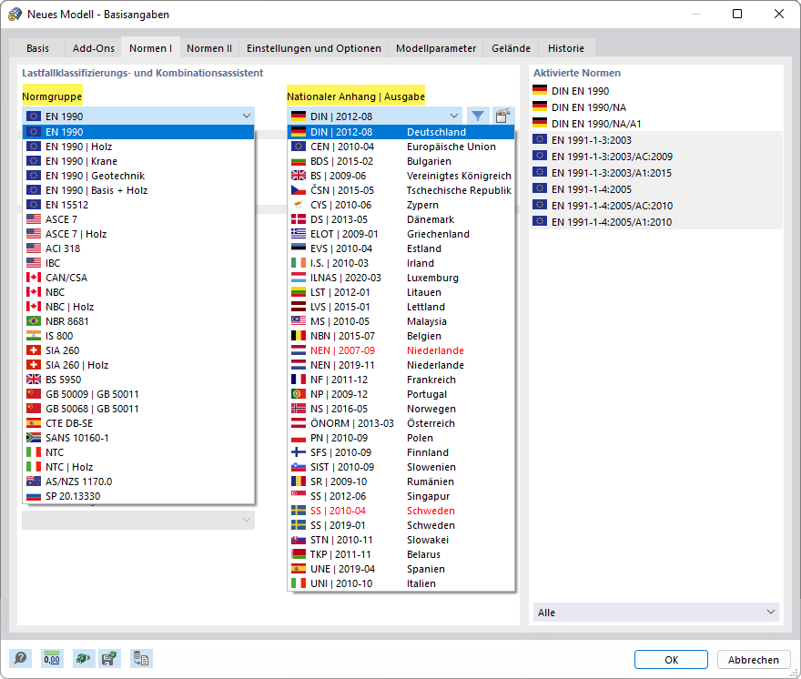Choose red SS | 2010-04 Schweden
The image size is (801, 679).
[401, 511]
